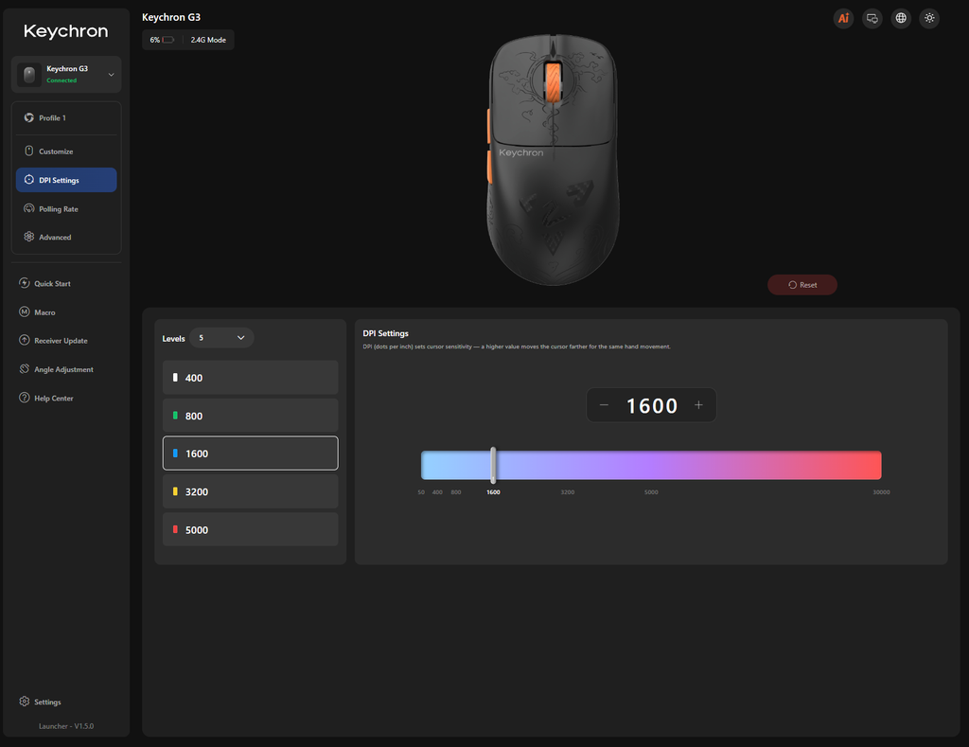This screenshot has width=969, height=747.
Task: Open the Levels count dropdown
Action: tap(221, 338)
